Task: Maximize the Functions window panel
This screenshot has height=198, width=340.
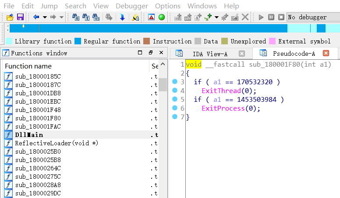Action: (x=140, y=53)
